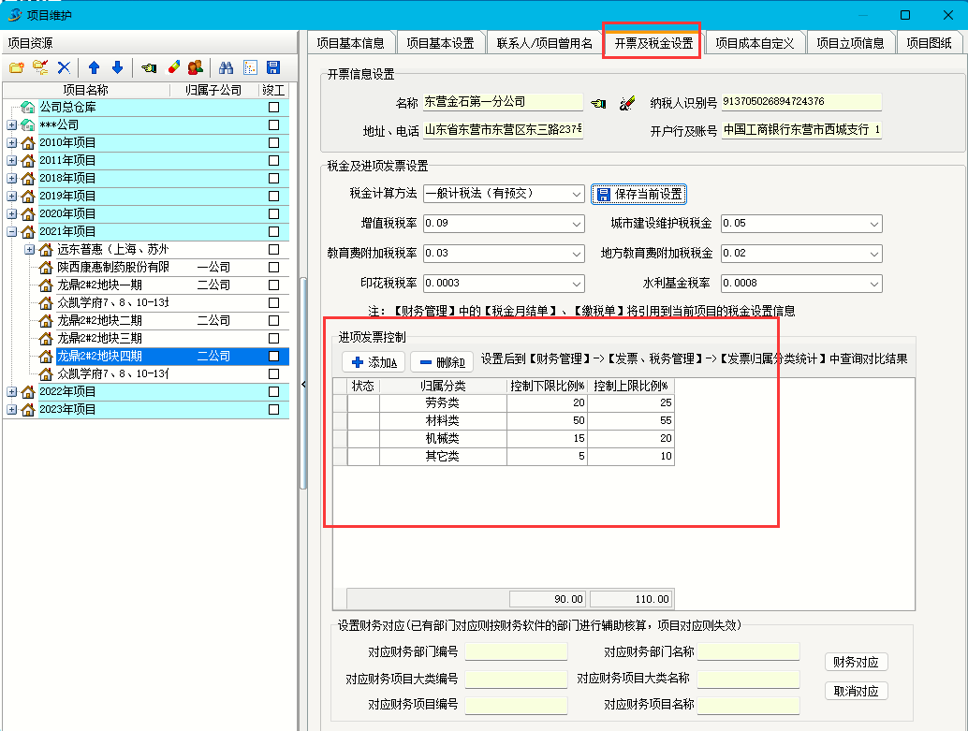
Task: Click the 纳税人识别号 input field
Action: tap(800, 102)
